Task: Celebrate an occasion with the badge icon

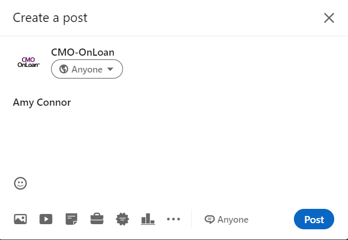Action: [122, 219]
